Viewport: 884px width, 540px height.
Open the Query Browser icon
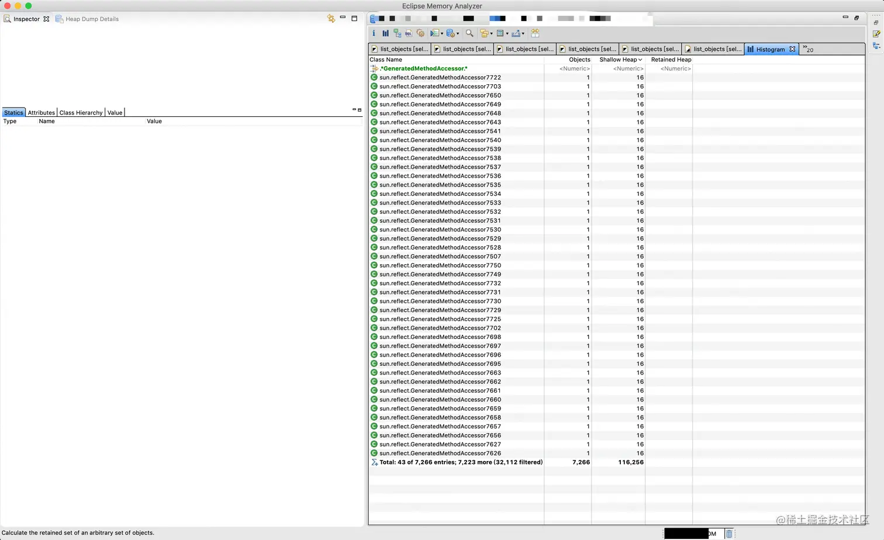point(450,33)
